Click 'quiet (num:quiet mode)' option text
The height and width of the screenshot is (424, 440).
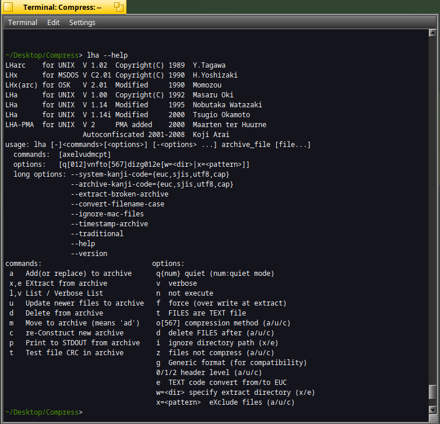click(x=229, y=274)
